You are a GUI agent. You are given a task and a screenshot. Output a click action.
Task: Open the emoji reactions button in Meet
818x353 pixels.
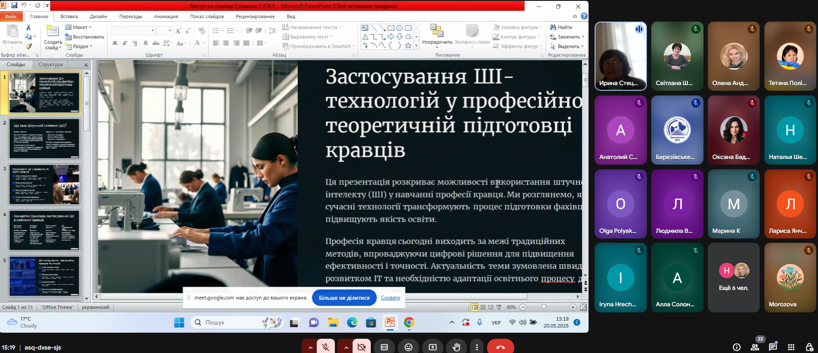point(408,347)
